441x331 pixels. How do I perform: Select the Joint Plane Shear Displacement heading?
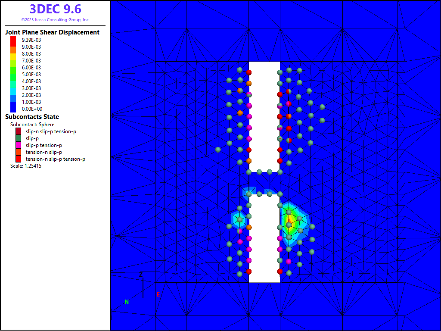pos(52,32)
